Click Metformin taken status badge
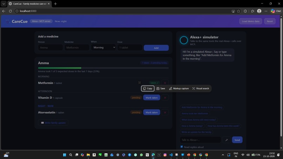 click(154, 83)
